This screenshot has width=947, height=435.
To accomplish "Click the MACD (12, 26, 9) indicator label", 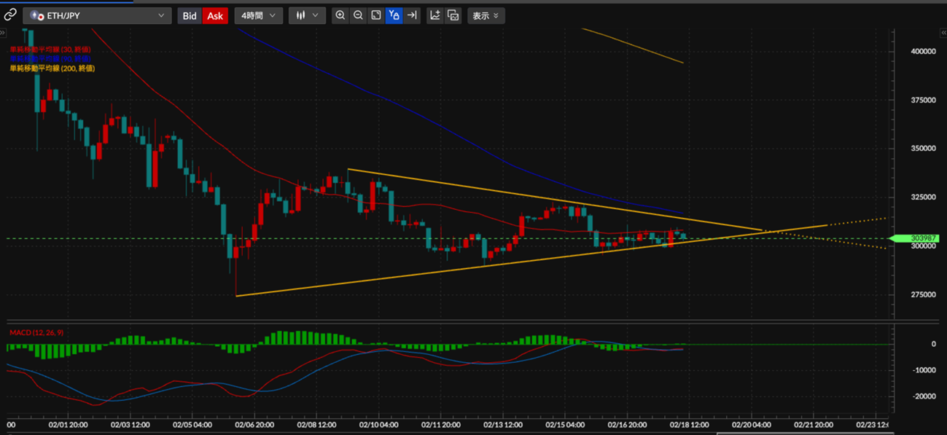I will coord(36,332).
